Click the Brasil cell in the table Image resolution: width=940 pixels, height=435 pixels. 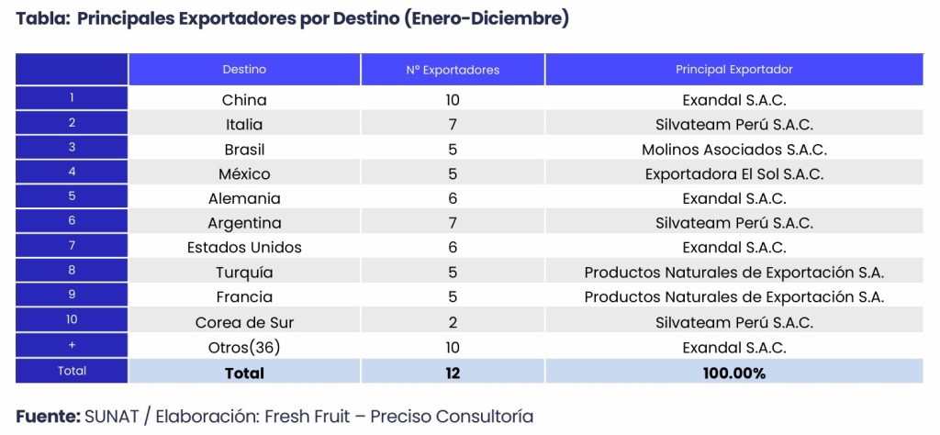tap(244, 150)
